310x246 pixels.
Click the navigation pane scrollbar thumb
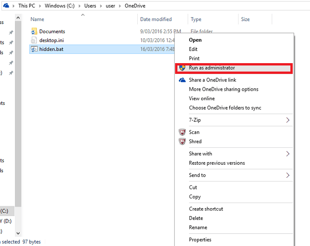pyautogui.click(x=18, y=114)
